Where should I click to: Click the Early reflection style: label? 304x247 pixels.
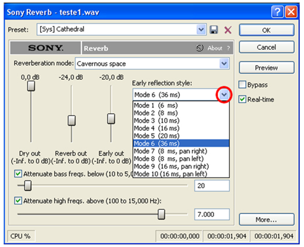pos(162,83)
